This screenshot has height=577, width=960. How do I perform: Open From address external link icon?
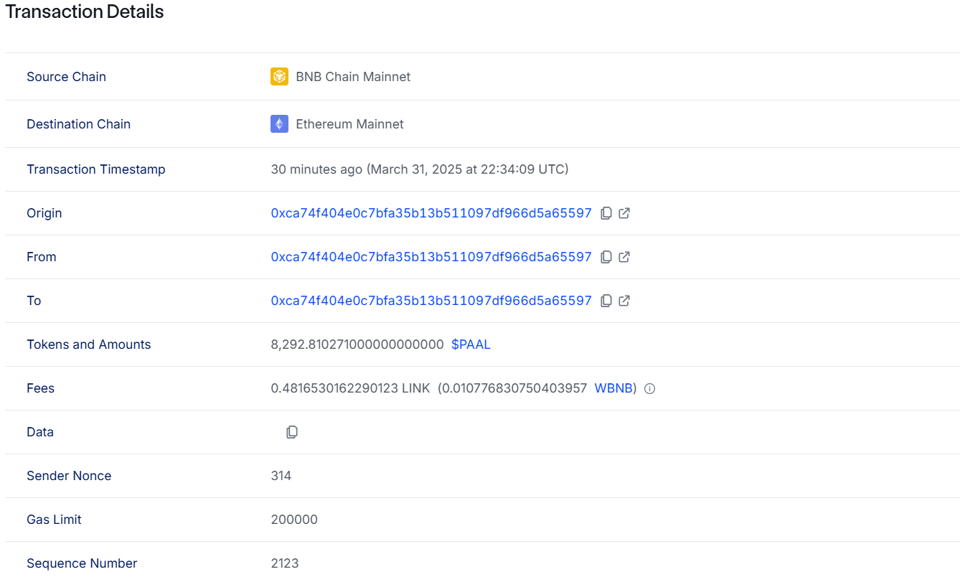click(x=624, y=257)
